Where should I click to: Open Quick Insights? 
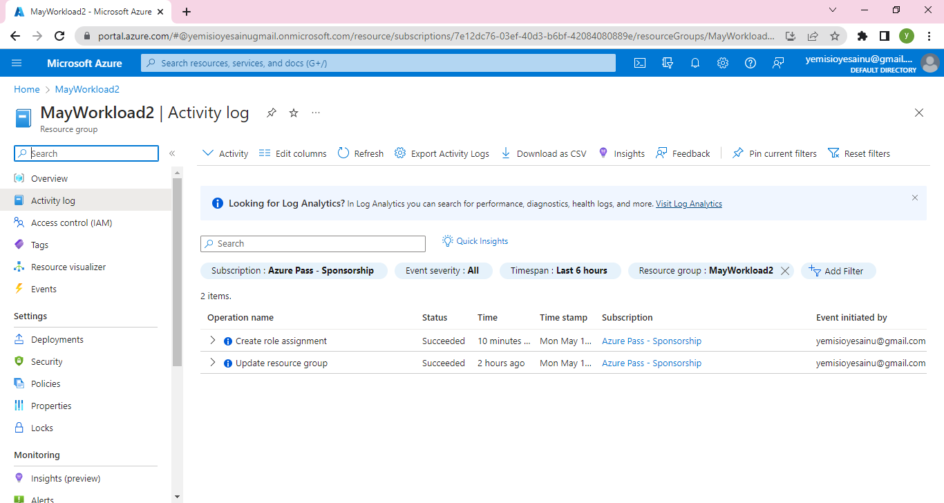click(x=475, y=241)
